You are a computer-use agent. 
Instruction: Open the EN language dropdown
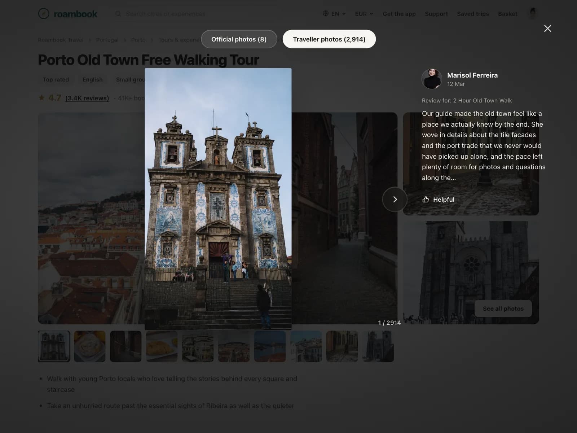pyautogui.click(x=334, y=14)
